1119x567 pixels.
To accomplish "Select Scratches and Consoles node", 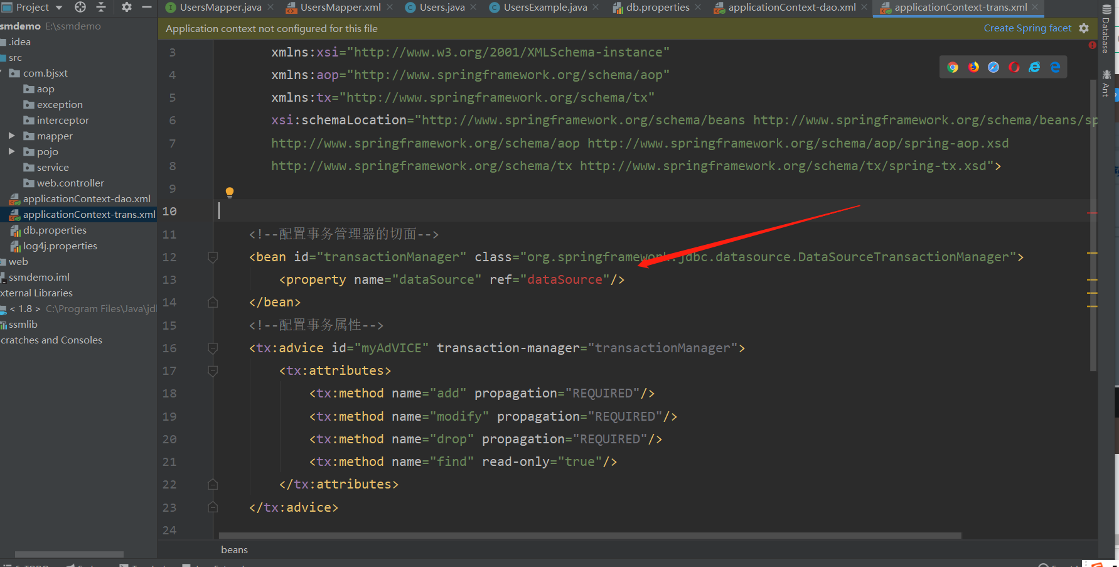I will click(51, 340).
